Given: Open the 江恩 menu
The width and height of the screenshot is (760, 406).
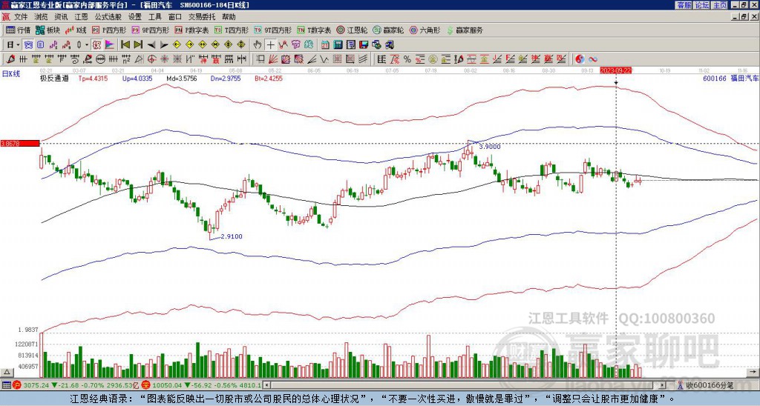Looking at the screenshot, I should (81, 17).
